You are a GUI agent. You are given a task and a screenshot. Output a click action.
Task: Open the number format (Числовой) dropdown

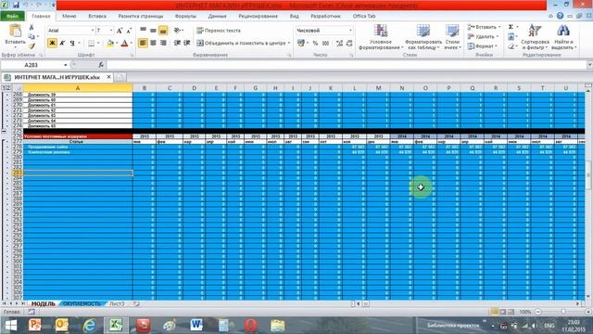(350, 31)
